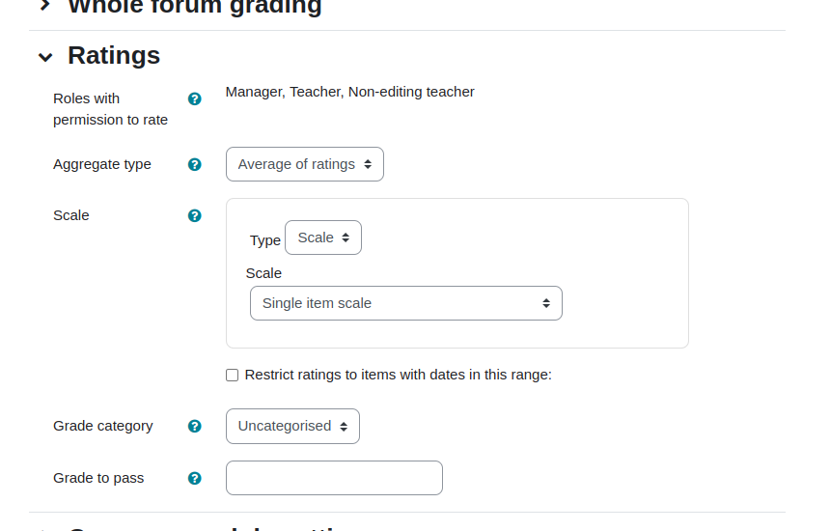830x531 pixels.
Task: Open the Uncategorised grade category dropdown
Action: click(292, 426)
